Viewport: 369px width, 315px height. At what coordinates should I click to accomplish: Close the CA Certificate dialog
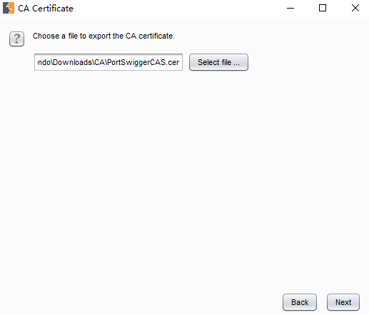tap(355, 9)
